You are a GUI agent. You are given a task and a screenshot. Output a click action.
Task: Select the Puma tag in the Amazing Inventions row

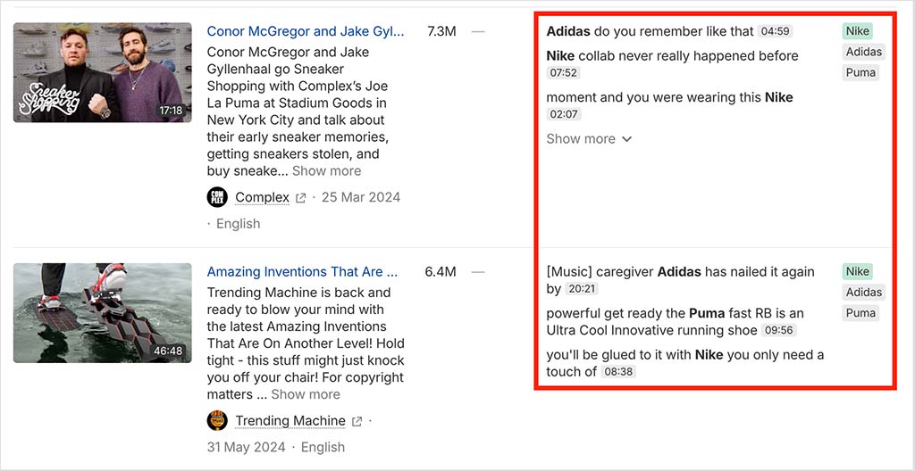pyautogui.click(x=860, y=313)
